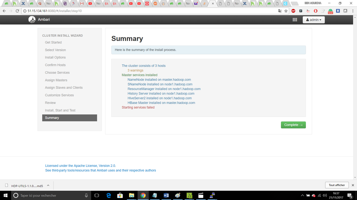357x200 pixels.
Task: Go back with the browser back arrow
Action: coord(4,11)
